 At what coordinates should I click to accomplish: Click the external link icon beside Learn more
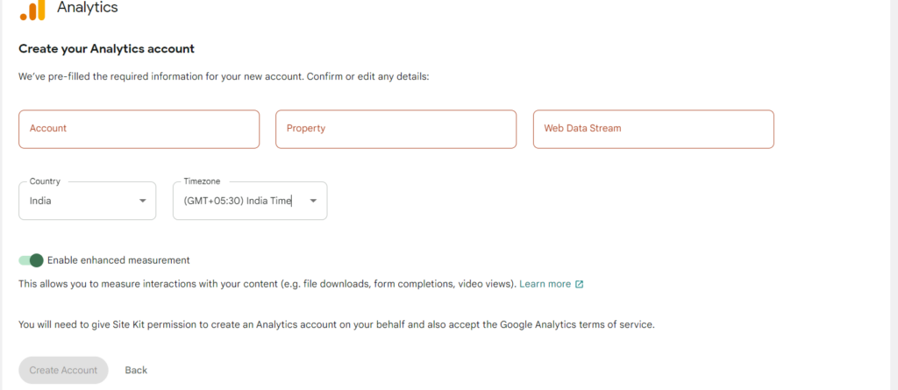[579, 284]
